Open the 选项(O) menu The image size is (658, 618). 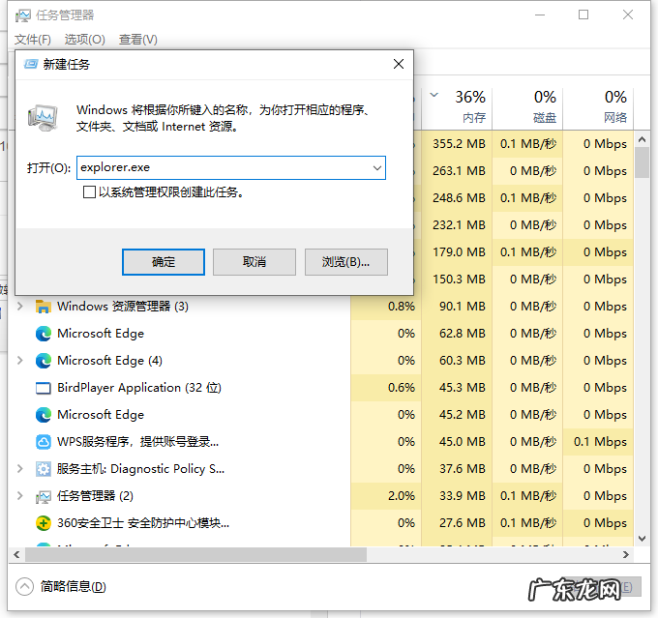[x=85, y=40]
